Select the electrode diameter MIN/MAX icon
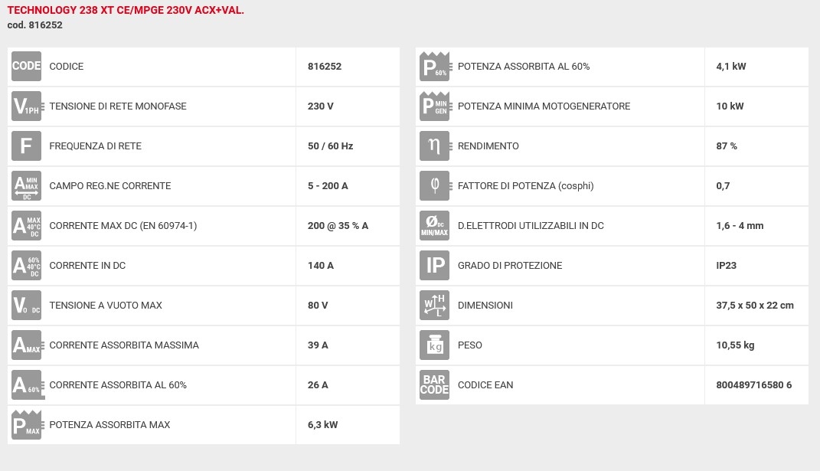 pyautogui.click(x=435, y=226)
